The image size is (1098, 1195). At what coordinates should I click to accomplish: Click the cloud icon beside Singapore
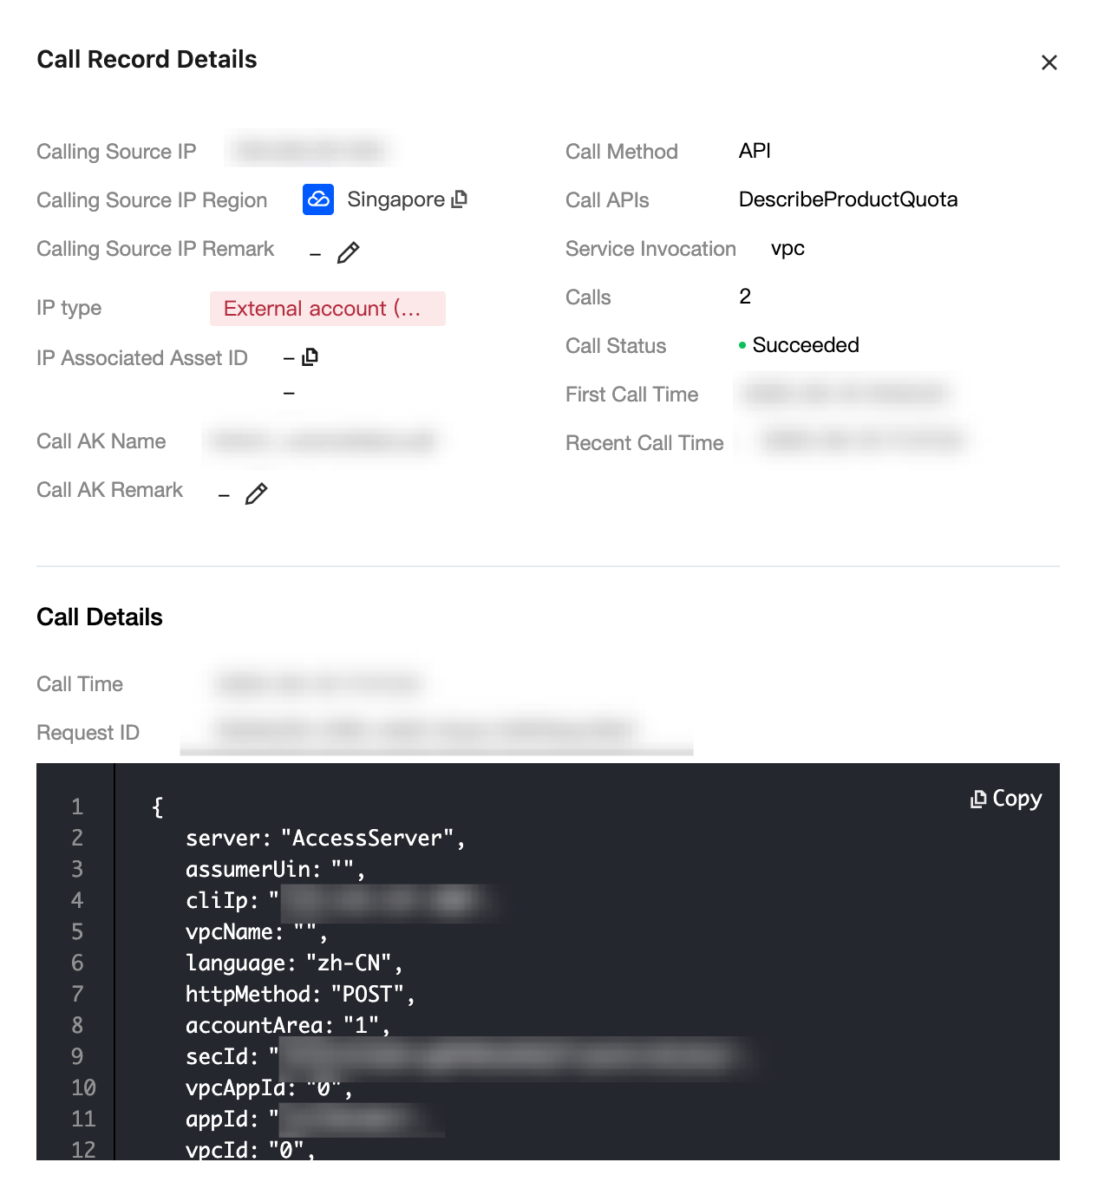point(318,199)
